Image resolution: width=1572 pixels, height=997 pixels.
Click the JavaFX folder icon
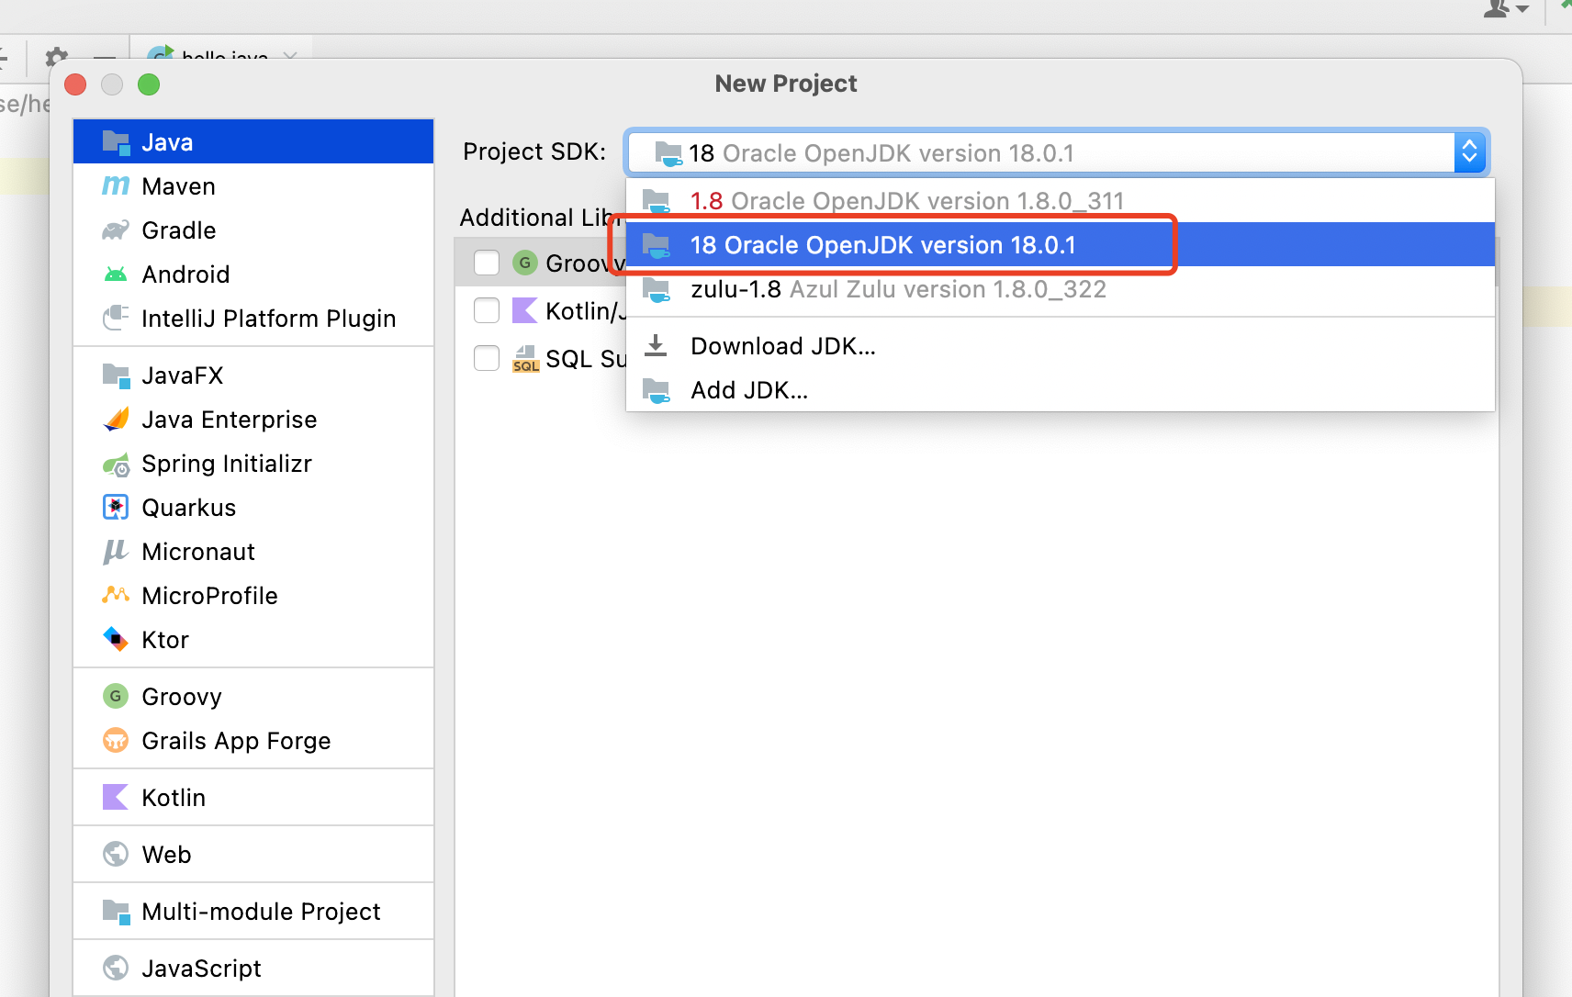pyautogui.click(x=116, y=375)
